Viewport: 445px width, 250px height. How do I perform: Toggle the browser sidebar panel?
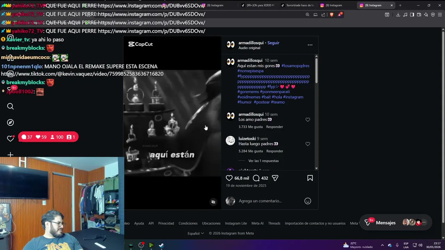pyautogui.click(x=412, y=15)
